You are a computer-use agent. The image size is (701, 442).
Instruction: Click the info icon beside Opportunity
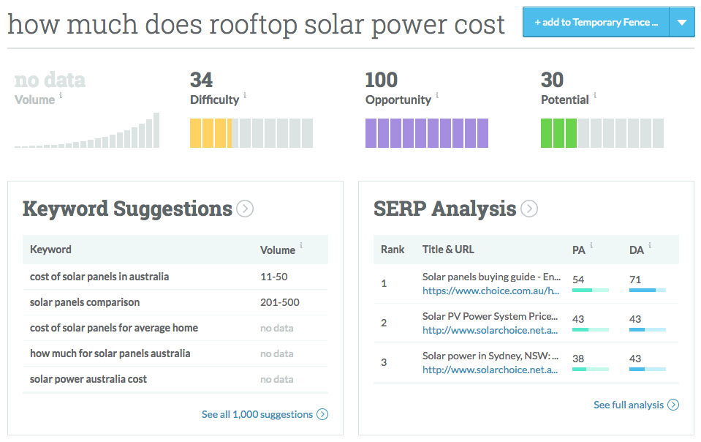437,95
